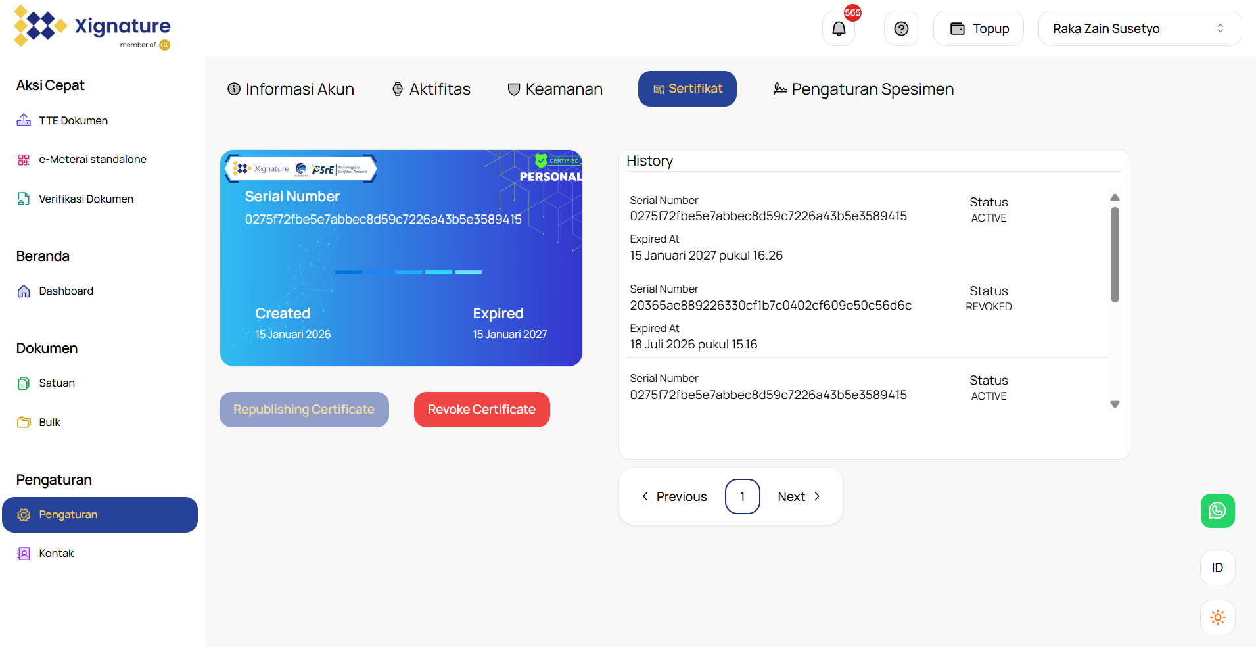
Task: Expand Raka Zain Susetyo account dropdown
Action: pyautogui.click(x=1139, y=29)
